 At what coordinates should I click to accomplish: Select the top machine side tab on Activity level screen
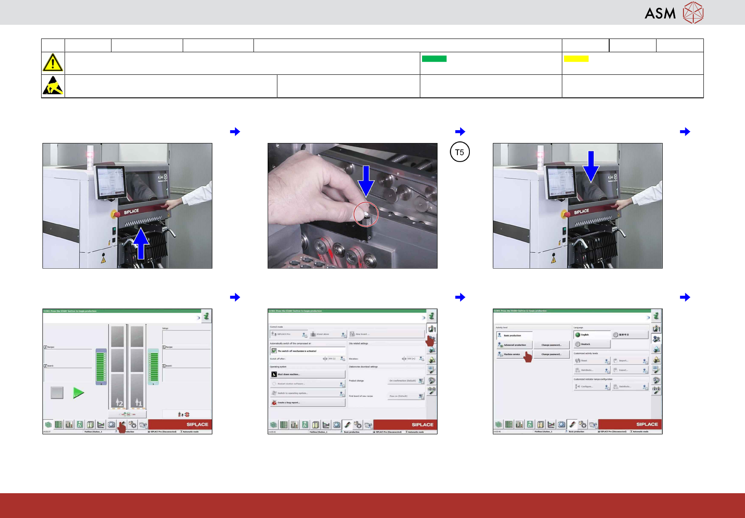point(657,329)
